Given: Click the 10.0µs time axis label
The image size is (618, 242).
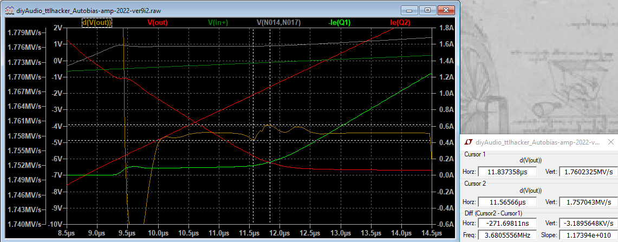Looking at the screenshot, I should pos(158,232).
